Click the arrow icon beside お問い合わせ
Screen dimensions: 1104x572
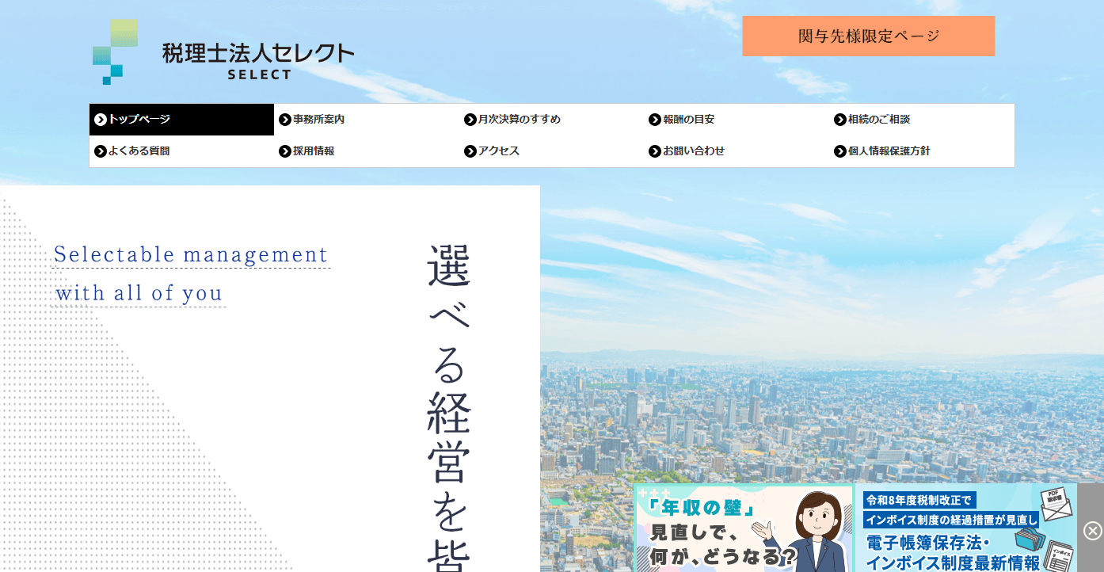tap(655, 151)
